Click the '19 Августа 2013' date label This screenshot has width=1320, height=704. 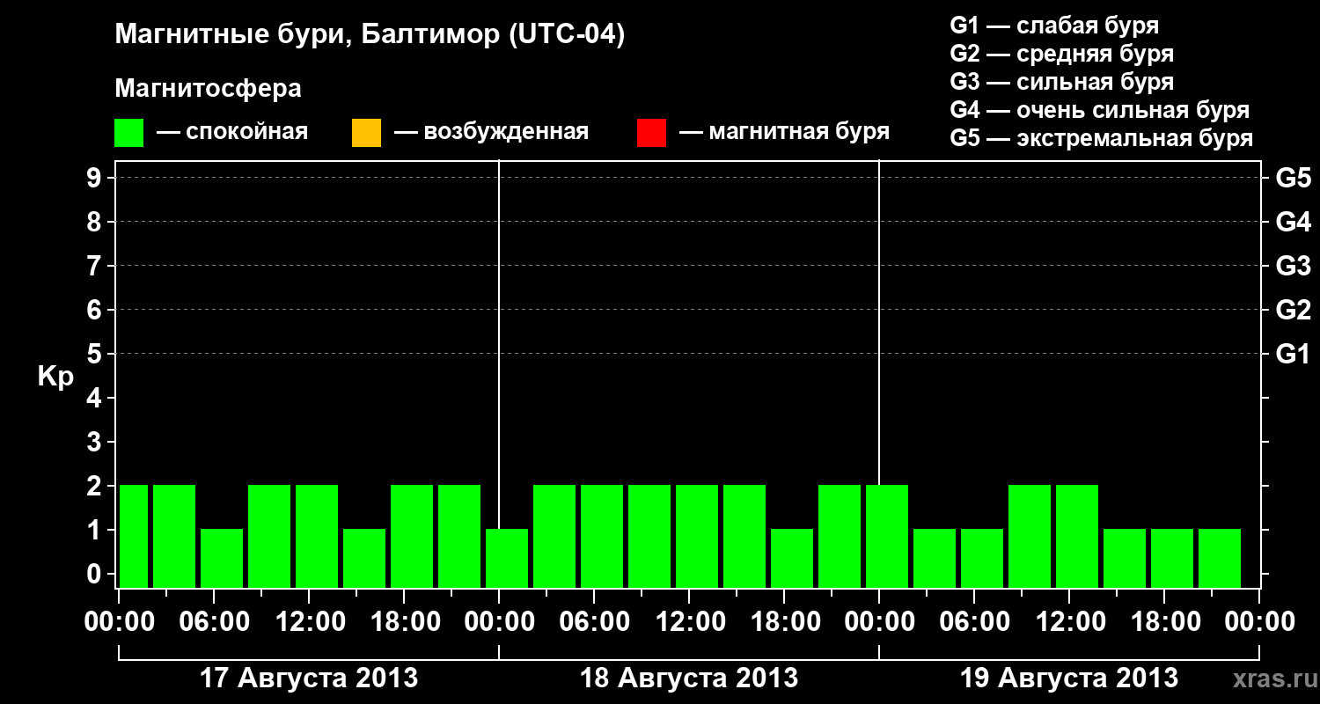click(1069, 678)
